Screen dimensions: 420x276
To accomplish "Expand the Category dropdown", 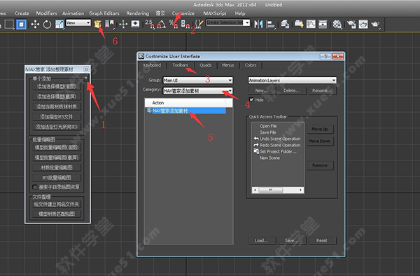I will 197,91.
